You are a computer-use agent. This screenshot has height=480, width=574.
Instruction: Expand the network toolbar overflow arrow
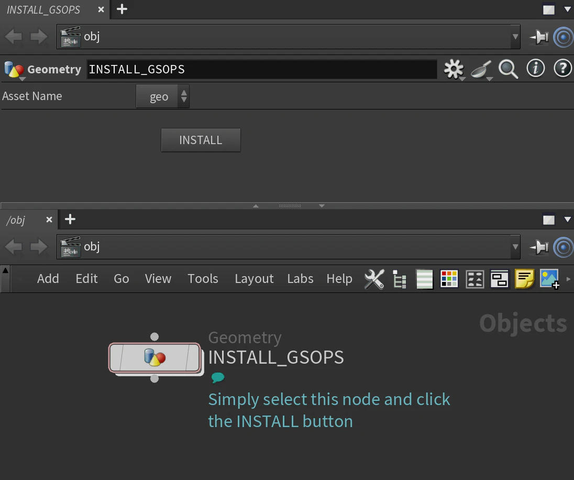(x=569, y=279)
